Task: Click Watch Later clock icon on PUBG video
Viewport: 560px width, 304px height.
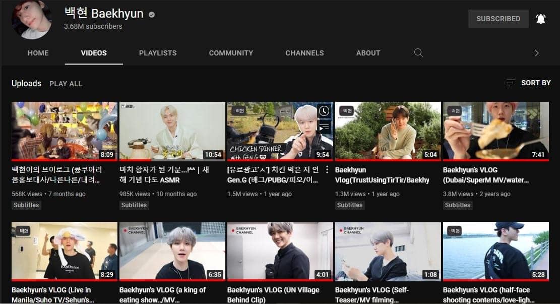Action: click(324, 111)
